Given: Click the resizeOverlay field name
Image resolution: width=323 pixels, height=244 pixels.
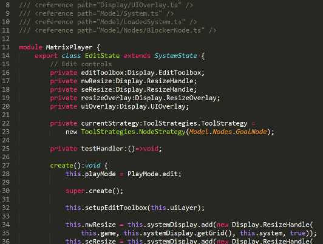Looking at the screenshot, I should tap(106, 98).
